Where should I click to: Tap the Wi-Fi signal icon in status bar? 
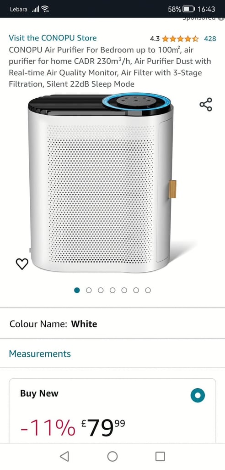click(45, 9)
